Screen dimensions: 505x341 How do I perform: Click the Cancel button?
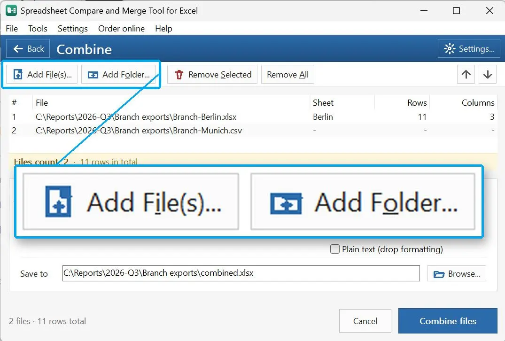coord(365,321)
